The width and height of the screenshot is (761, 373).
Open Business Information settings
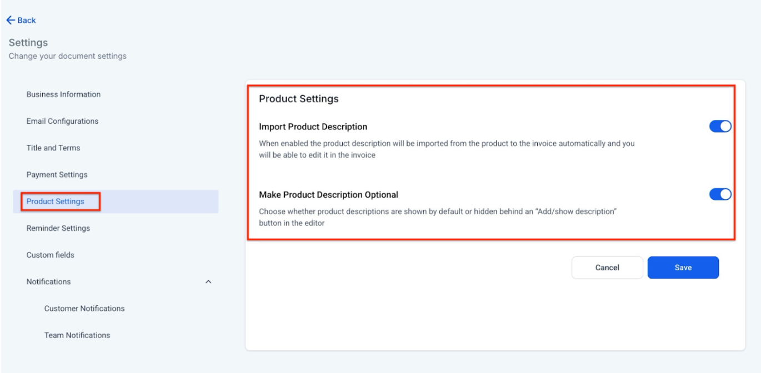pyautogui.click(x=63, y=94)
